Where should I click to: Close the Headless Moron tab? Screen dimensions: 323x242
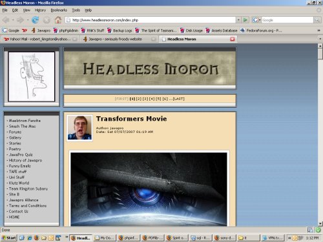pos(233,39)
